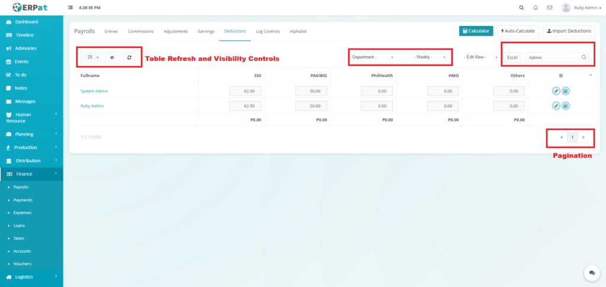This screenshot has height=287, width=606.
Task: Open the mail envelope icon
Action: pyautogui.click(x=550, y=7)
